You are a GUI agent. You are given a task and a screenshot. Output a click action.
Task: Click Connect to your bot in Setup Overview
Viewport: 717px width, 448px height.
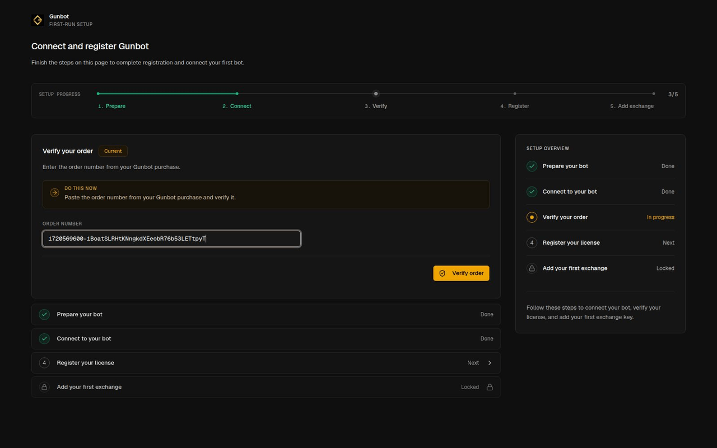570,192
